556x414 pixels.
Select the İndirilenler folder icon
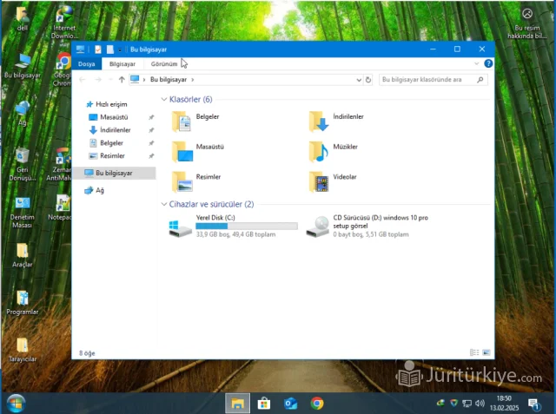point(319,122)
